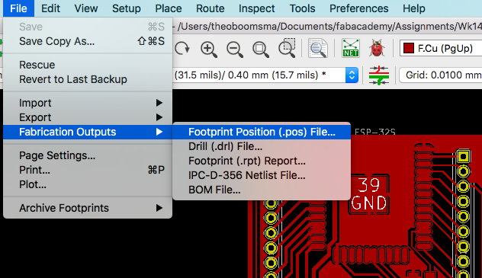Click the find text document icon
The image size is (482, 278).
318,48
